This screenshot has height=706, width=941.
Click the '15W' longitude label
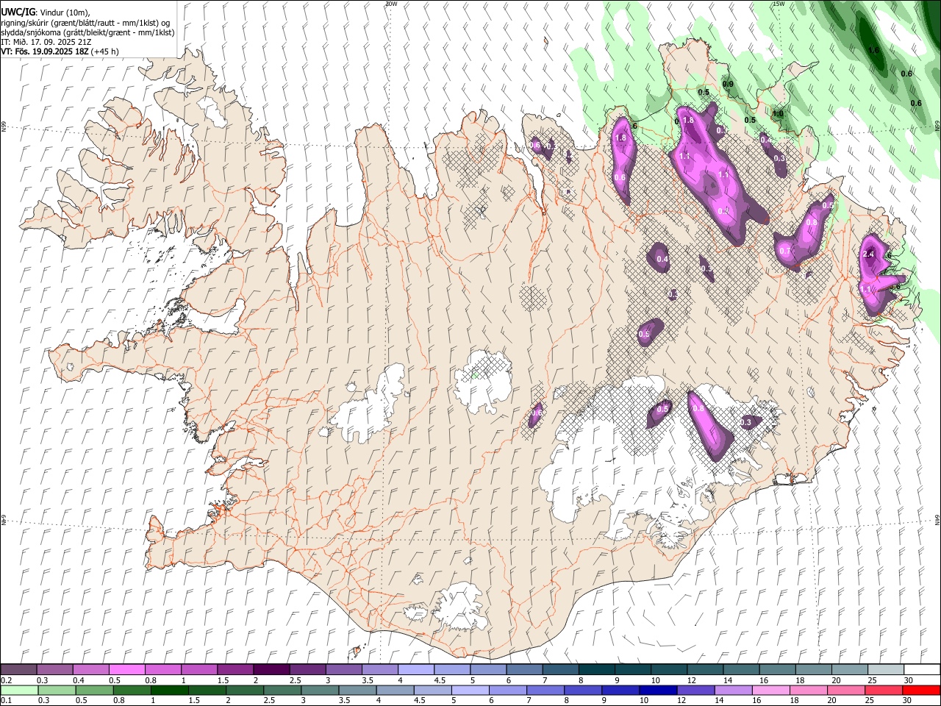point(778,4)
